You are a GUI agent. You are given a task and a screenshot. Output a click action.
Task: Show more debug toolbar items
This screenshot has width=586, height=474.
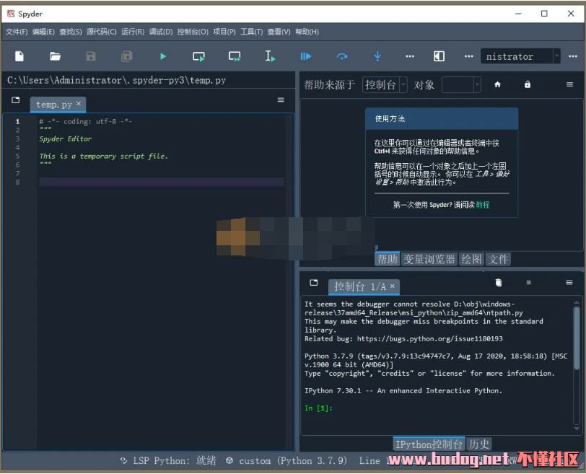(x=410, y=56)
